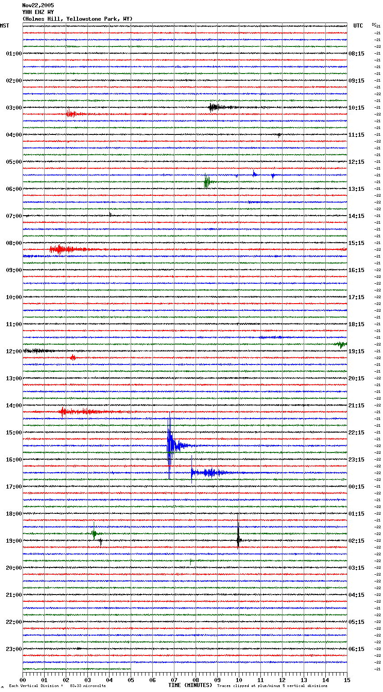This screenshot has width=383, height=692.
Task: Click the DC offset column header
Action: (x=374, y=24)
